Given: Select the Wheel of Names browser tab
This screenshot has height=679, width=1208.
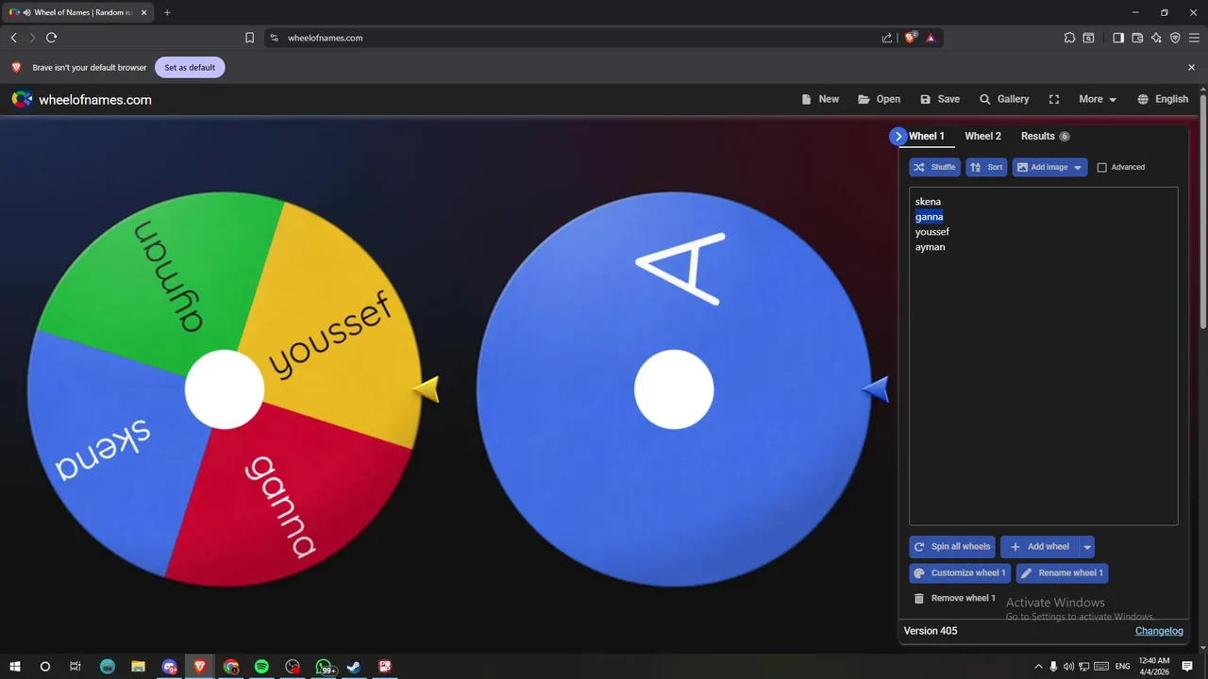Looking at the screenshot, I should pyautogui.click(x=77, y=12).
